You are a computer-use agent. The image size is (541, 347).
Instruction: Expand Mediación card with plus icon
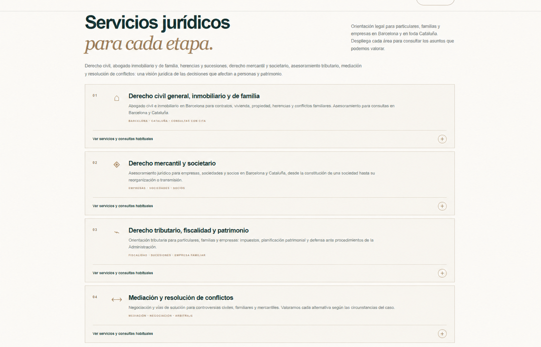tap(442, 334)
